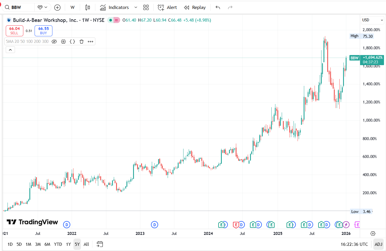This screenshot has width=386, height=251.
Task: Click the Build-A-Bear logo in the legend
Action: pyautogui.click(x=9, y=20)
